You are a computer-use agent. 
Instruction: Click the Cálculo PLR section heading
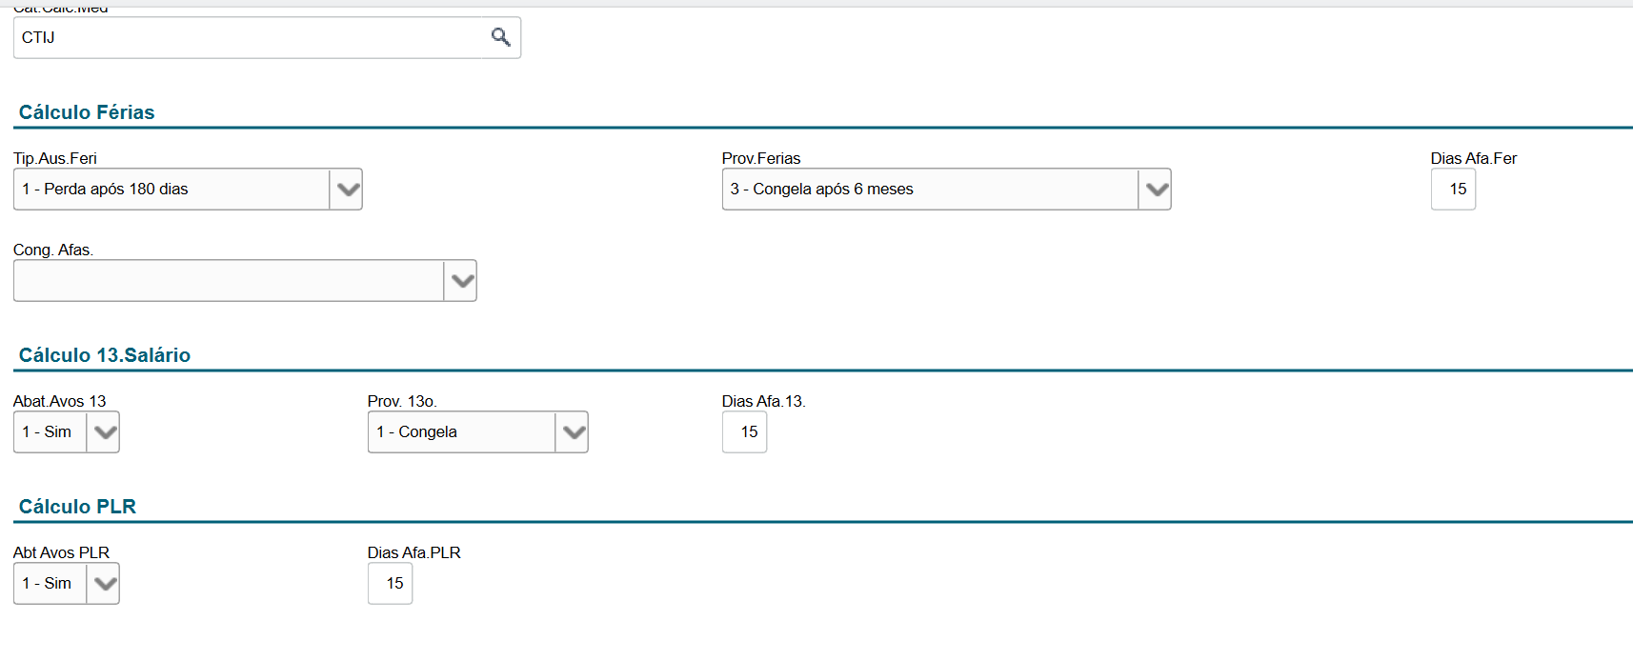point(77,507)
